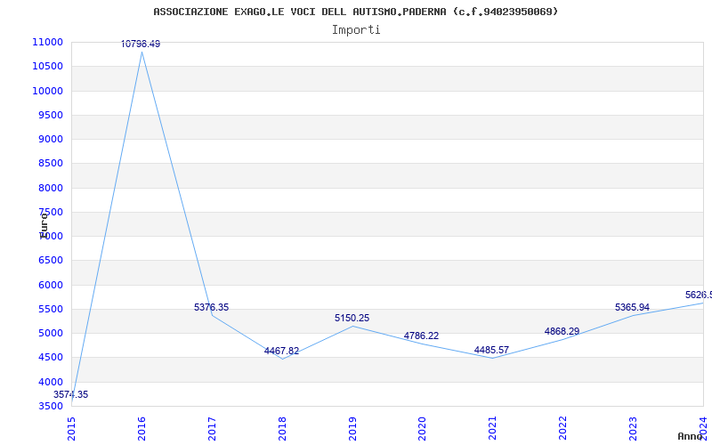Click the 2016 x-axis year label

pyautogui.click(x=142, y=428)
